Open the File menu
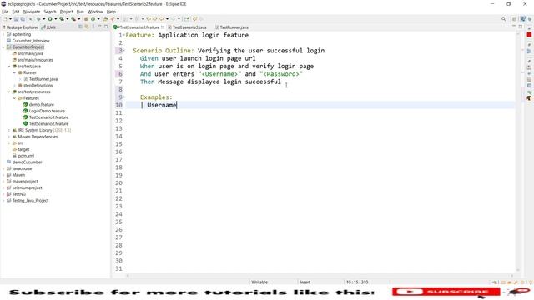Image resolution: width=534 pixels, height=300 pixels. point(5,12)
